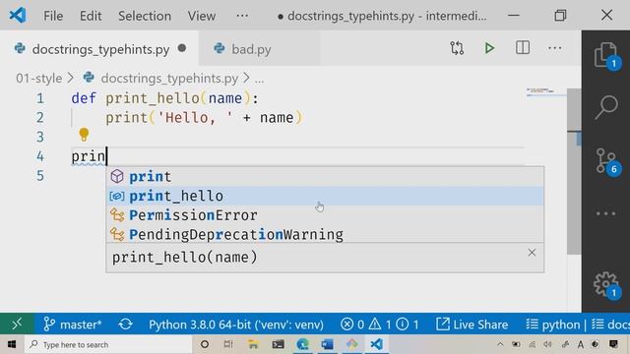Open the Explorer view in activity bar
The width and height of the screenshot is (630, 354).
tap(606, 55)
